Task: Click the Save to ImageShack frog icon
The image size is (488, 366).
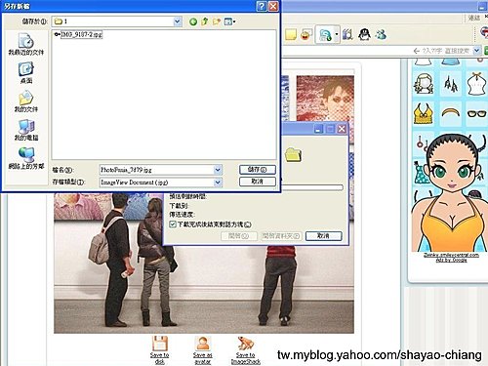Action: (x=245, y=344)
